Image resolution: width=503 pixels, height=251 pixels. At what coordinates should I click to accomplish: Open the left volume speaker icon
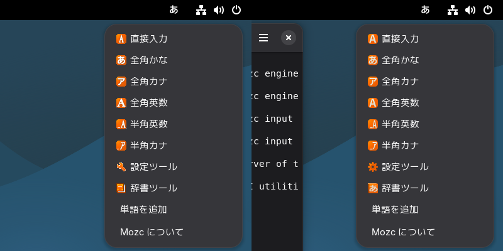(219, 10)
